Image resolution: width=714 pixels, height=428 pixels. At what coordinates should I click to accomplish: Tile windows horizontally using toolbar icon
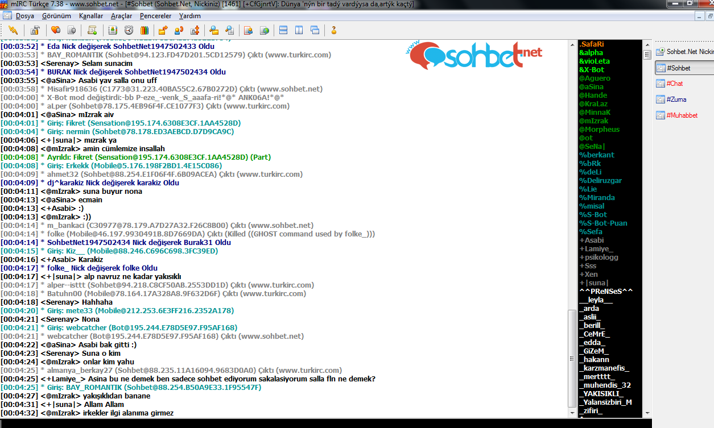283,30
